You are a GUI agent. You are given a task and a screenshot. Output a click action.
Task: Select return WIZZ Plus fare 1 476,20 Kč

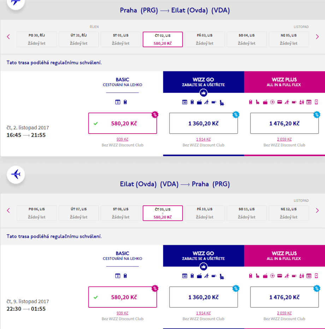(284, 297)
